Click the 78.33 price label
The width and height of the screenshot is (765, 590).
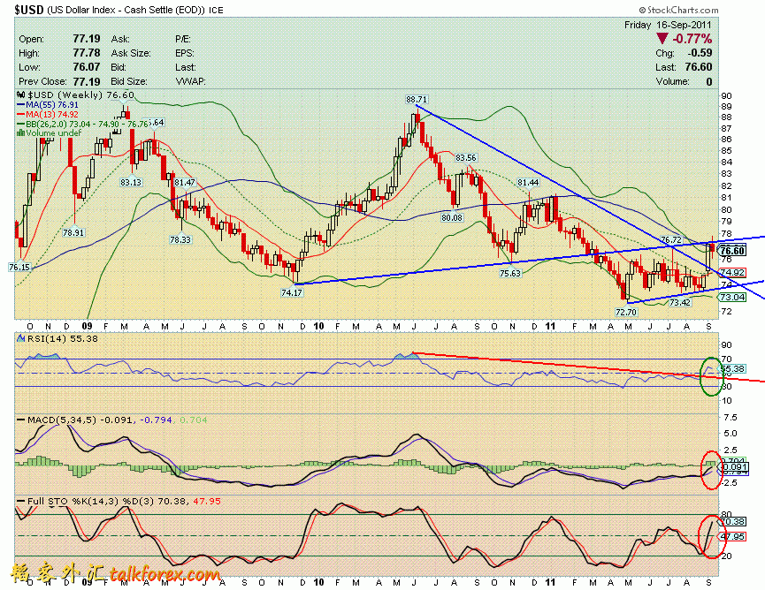click(180, 239)
